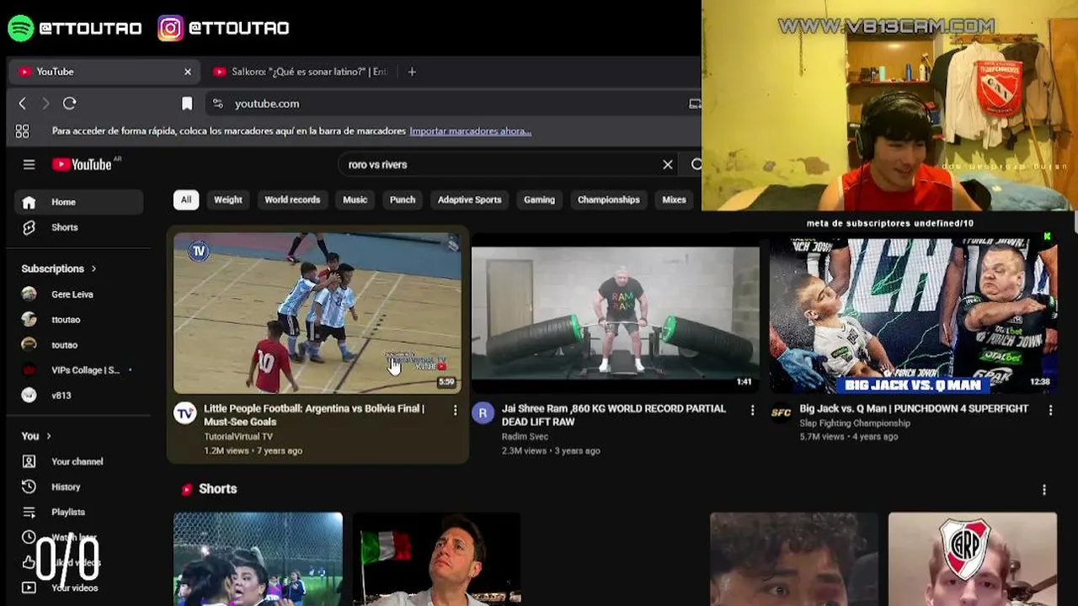Click the browser forward arrow
Image resolution: width=1078 pixels, height=606 pixels.
45,104
